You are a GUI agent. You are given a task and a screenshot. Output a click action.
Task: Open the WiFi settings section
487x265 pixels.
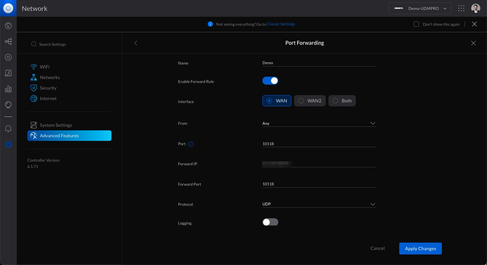coord(45,67)
